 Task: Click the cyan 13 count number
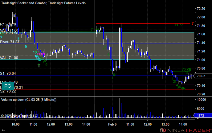(x=39, y=59)
